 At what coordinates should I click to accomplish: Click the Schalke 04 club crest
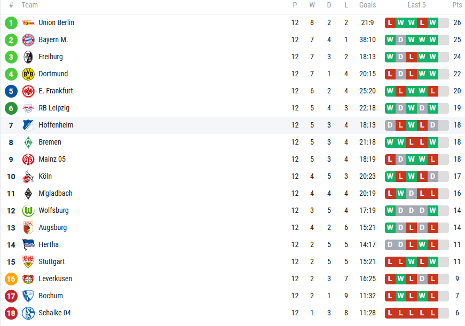pos(28,313)
